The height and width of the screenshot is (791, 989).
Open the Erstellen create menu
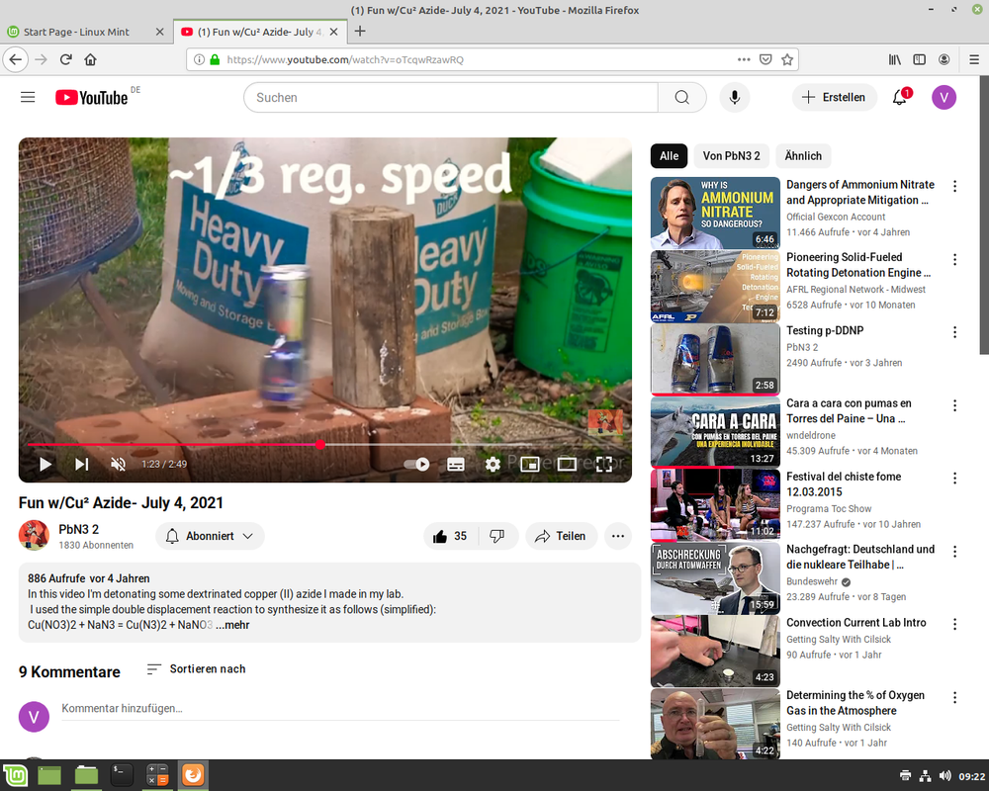point(834,97)
